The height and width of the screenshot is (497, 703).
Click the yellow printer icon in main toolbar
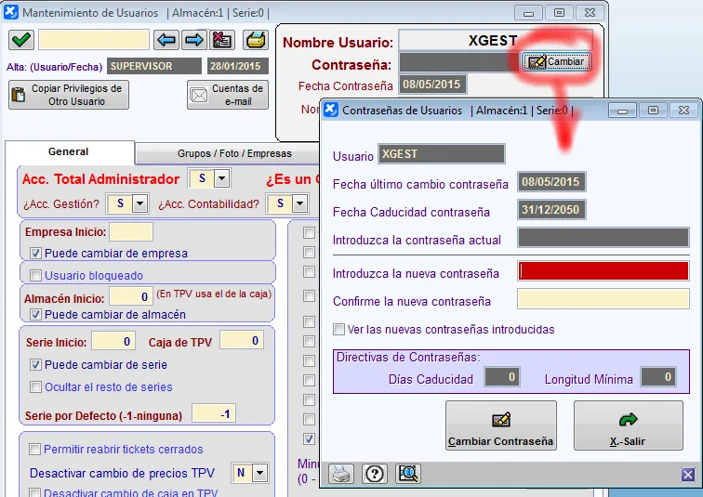click(x=255, y=40)
